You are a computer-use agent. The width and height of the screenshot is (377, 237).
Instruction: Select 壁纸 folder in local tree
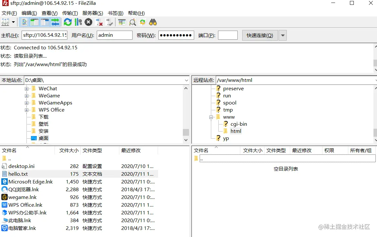(44, 124)
